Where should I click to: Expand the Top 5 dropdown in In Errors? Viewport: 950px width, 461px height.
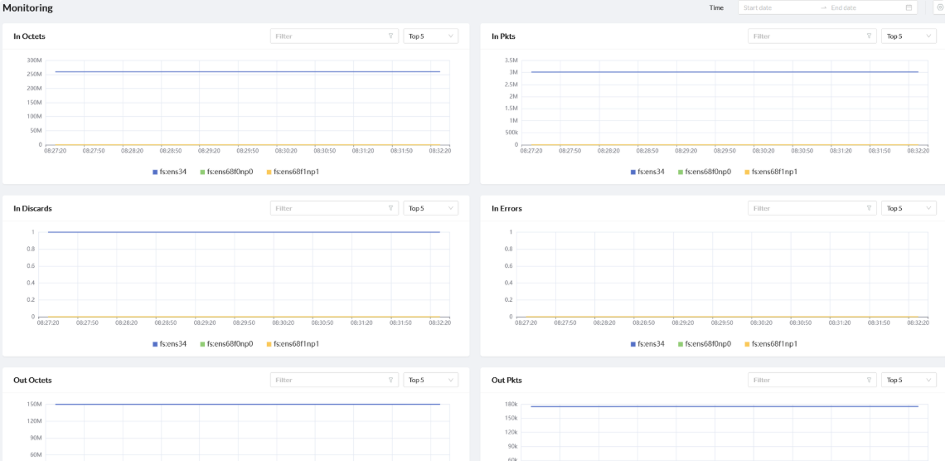[909, 208]
